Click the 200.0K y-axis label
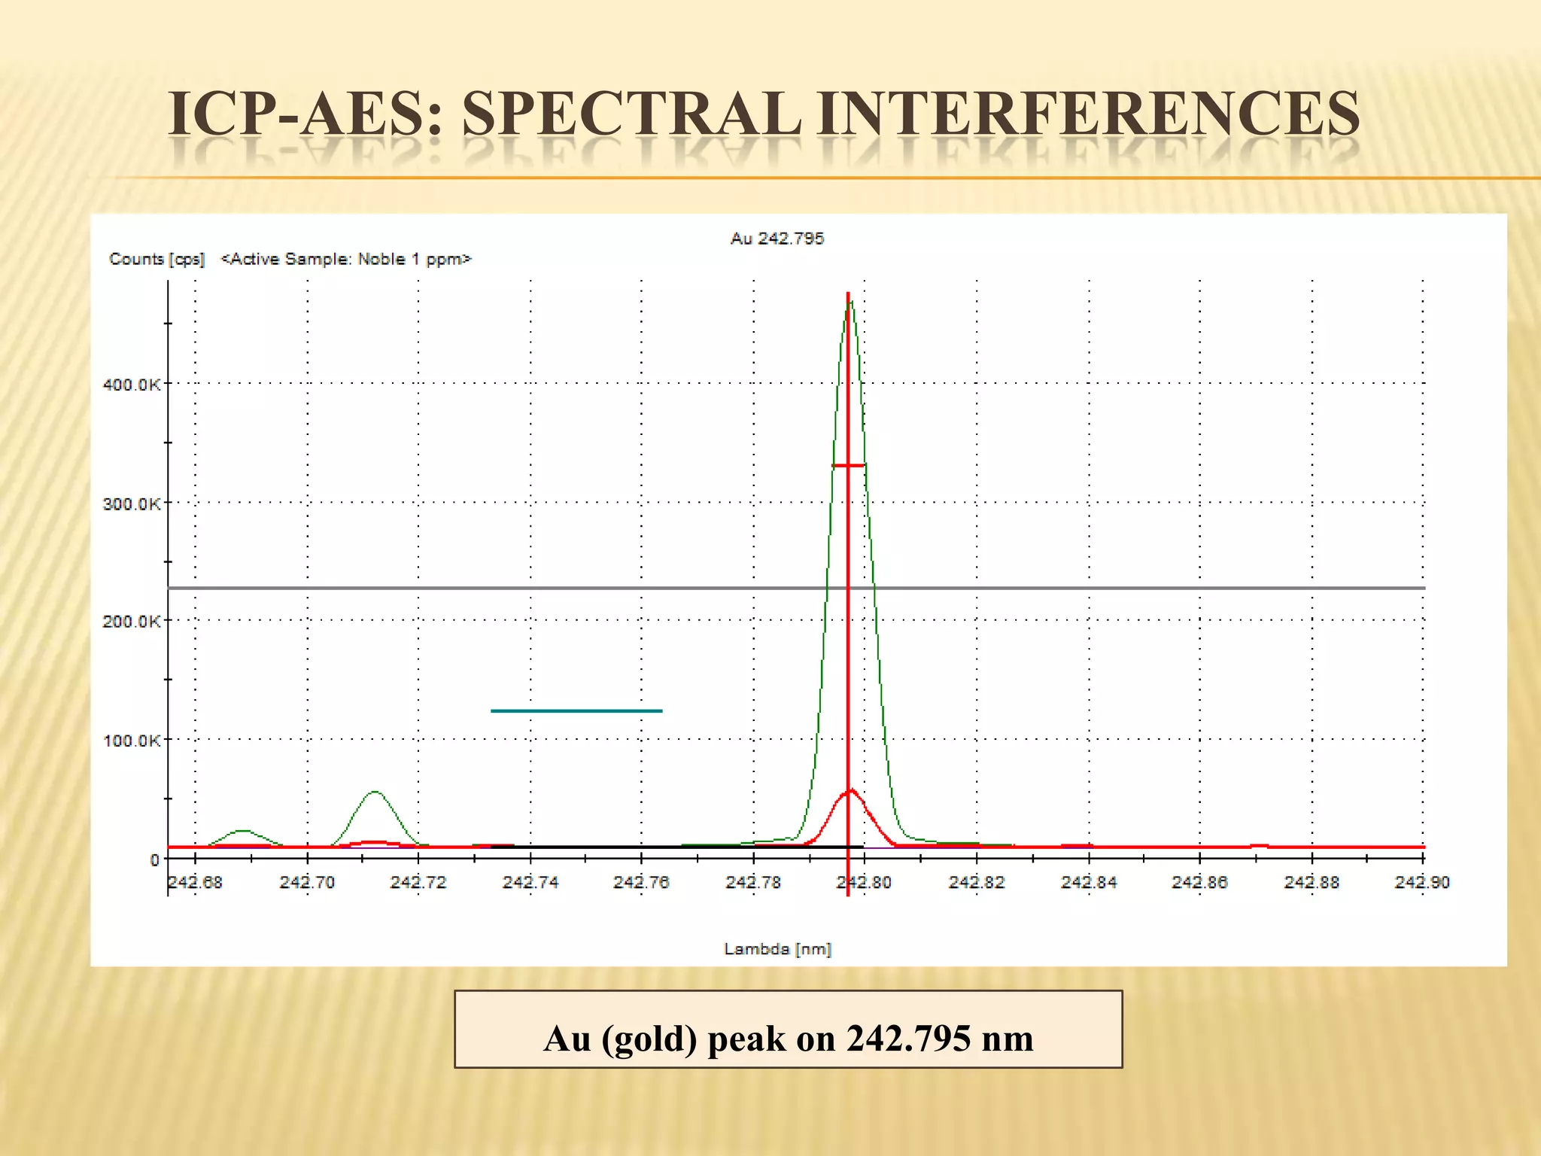Screen dimensions: 1541x1156 (132, 622)
